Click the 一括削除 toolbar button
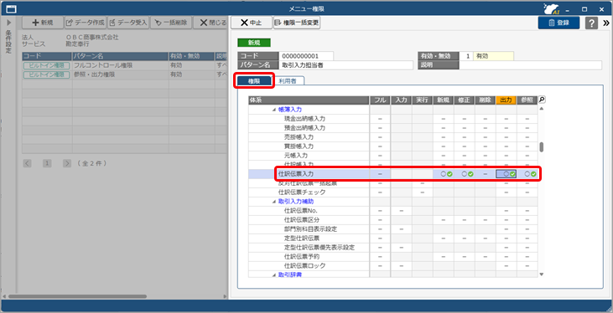 170,23
